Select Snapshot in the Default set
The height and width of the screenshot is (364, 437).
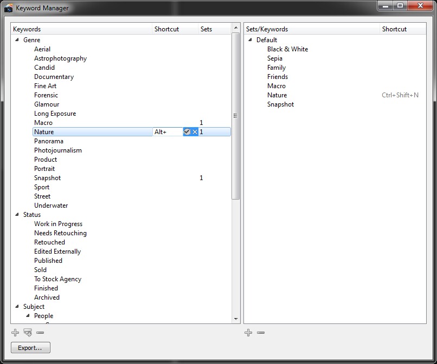click(280, 104)
